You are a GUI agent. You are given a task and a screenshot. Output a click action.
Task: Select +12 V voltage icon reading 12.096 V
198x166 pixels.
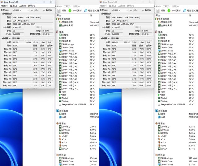(x=159, y=143)
